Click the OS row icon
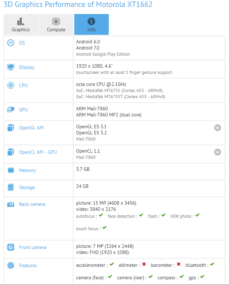229x285 pixels. (x=11, y=43)
